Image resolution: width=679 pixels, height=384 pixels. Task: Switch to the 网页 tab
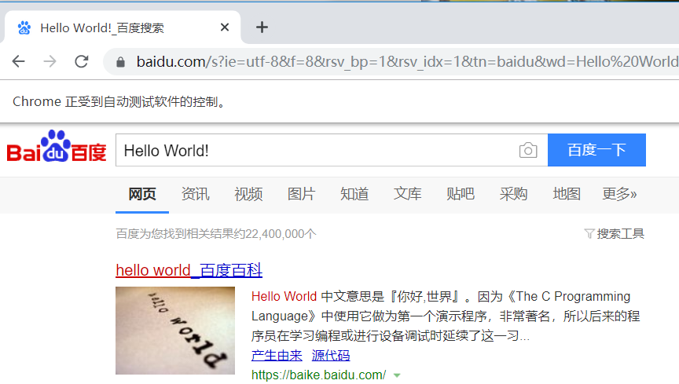point(142,194)
